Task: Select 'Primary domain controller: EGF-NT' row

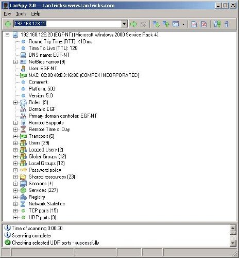Action: (x=63, y=116)
